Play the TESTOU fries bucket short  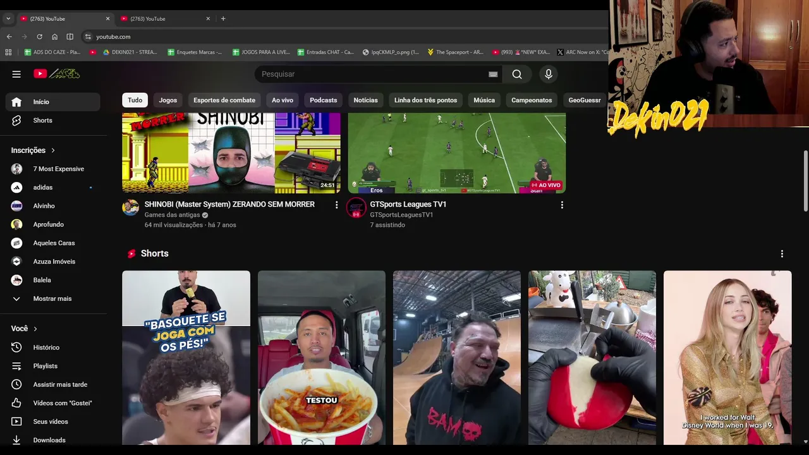coord(322,358)
